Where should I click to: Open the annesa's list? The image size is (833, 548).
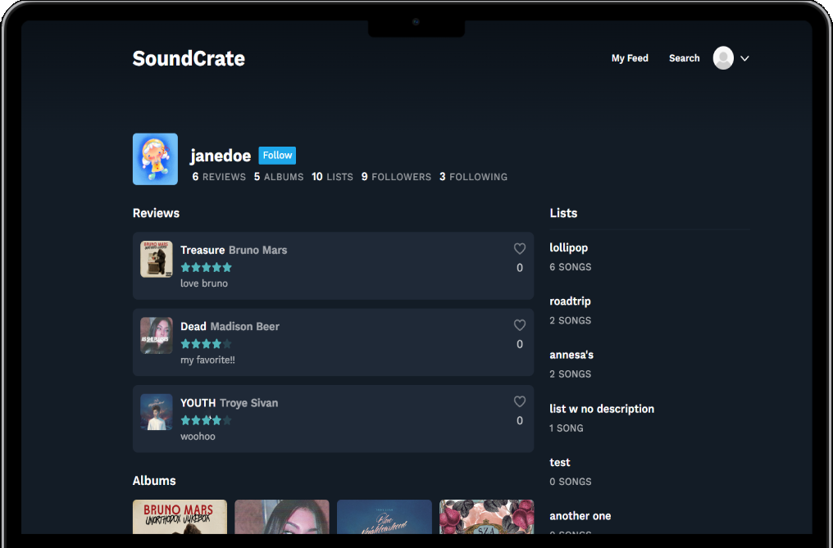point(571,355)
